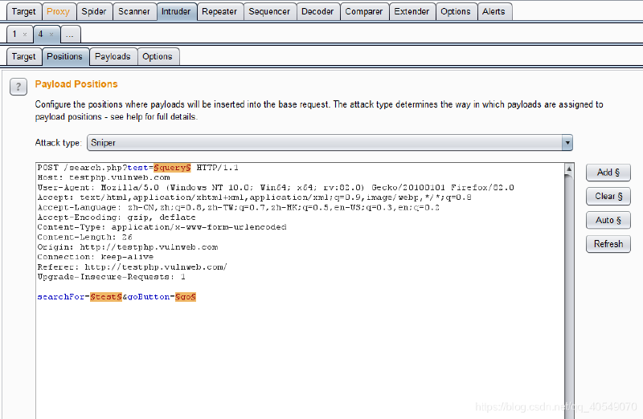Click the searchFor parameter name

click(x=61, y=296)
